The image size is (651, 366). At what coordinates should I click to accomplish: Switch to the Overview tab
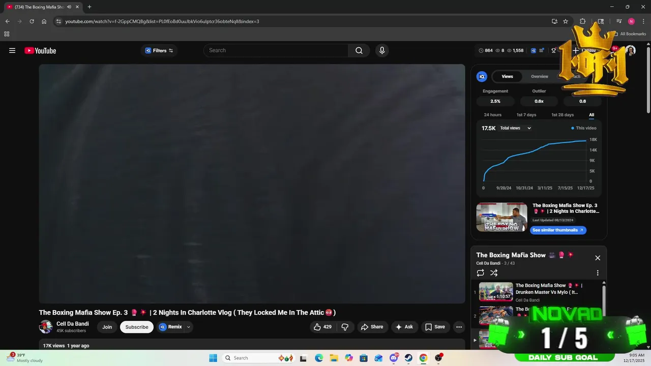click(x=540, y=76)
